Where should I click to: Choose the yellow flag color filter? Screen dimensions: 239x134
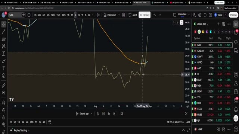[203, 32]
